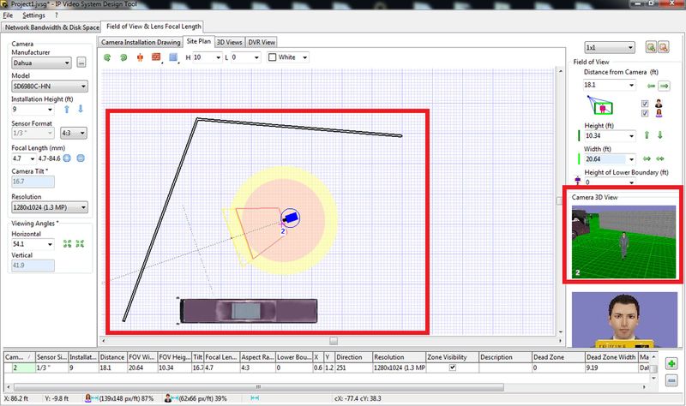
Task: Click the add person icon in Site Plan toolbar
Action: (x=139, y=57)
